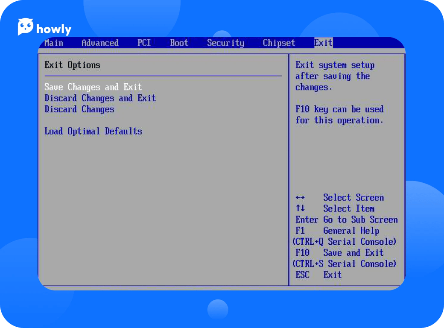
Task: Click the up-down arrows Select Item icon
Action: [x=300, y=209]
